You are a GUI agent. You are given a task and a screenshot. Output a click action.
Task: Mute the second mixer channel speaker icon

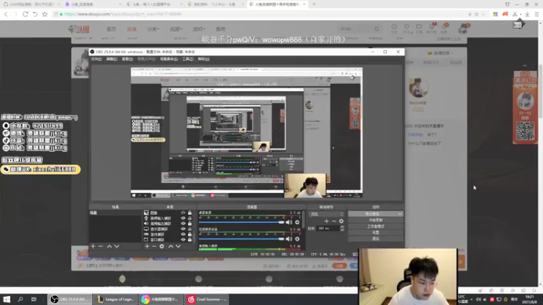pos(289,239)
